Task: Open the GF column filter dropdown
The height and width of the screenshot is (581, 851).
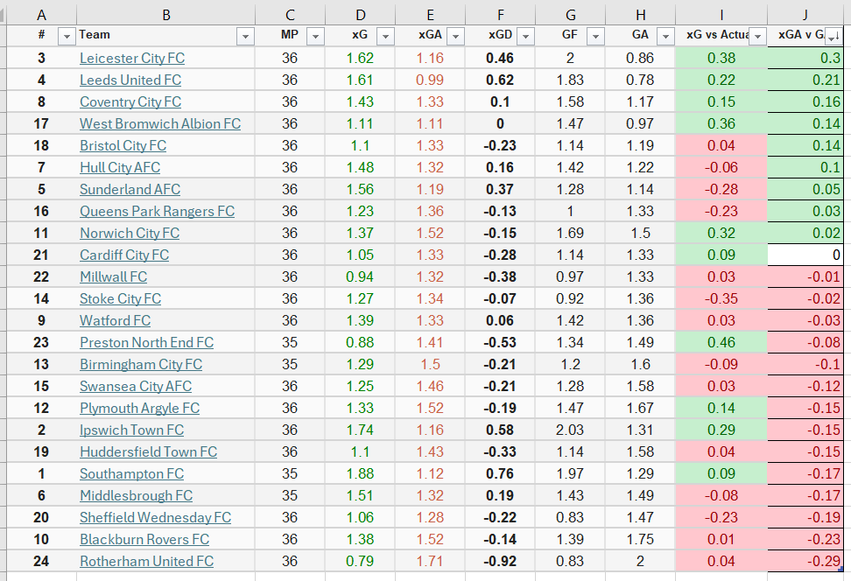Action: click(595, 37)
